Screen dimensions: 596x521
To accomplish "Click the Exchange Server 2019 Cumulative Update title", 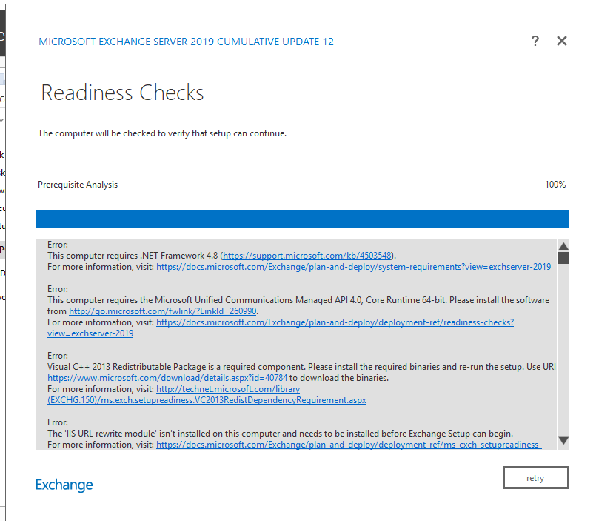I will click(187, 42).
